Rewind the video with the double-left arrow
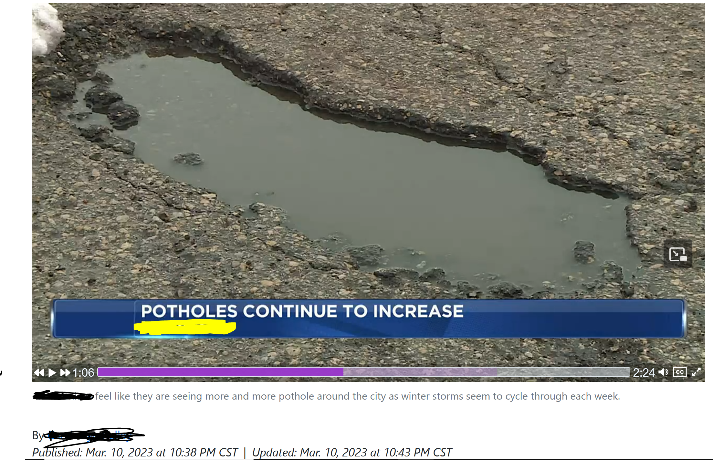 click(x=39, y=373)
